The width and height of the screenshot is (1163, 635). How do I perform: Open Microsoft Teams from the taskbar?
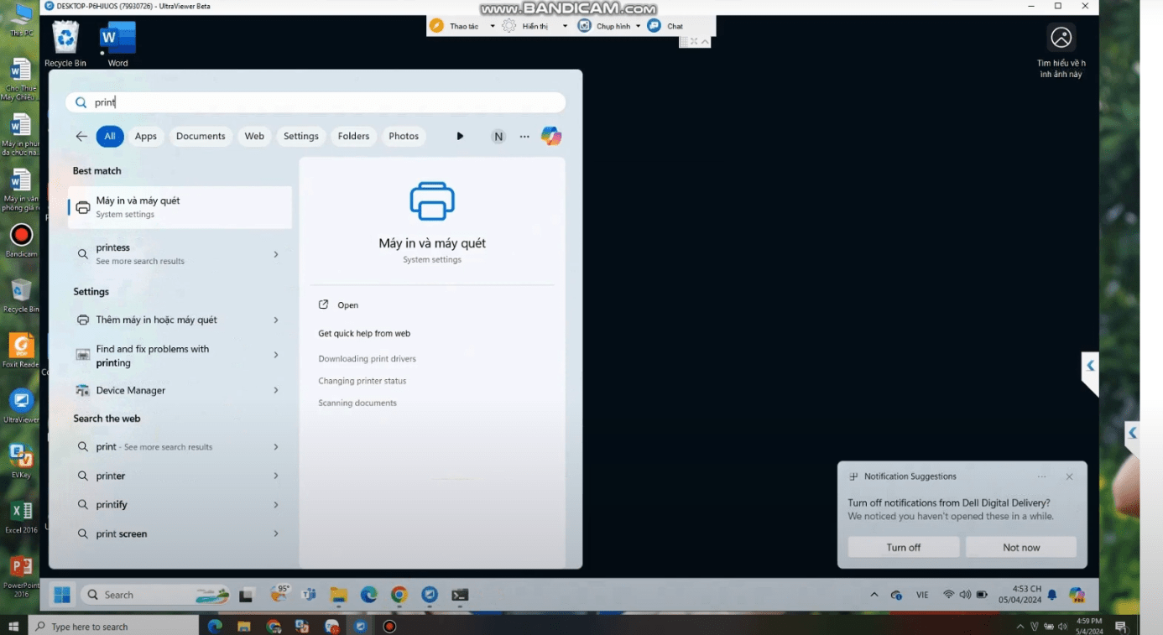309,595
